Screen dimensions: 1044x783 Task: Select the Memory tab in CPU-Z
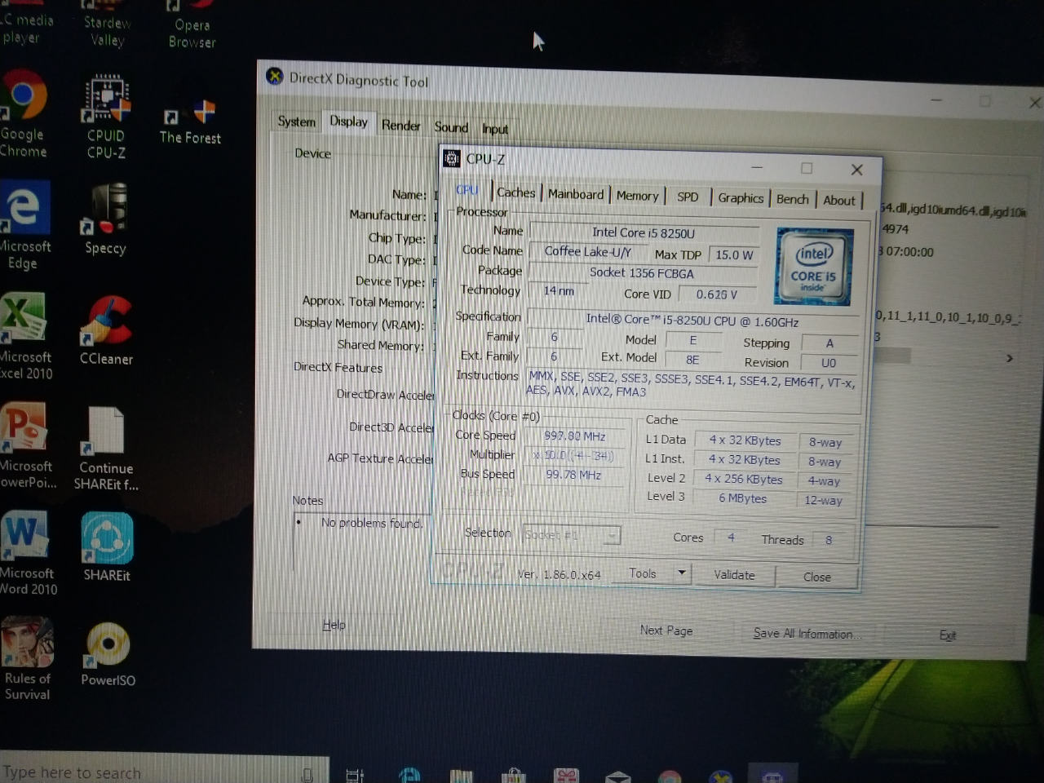tap(637, 196)
